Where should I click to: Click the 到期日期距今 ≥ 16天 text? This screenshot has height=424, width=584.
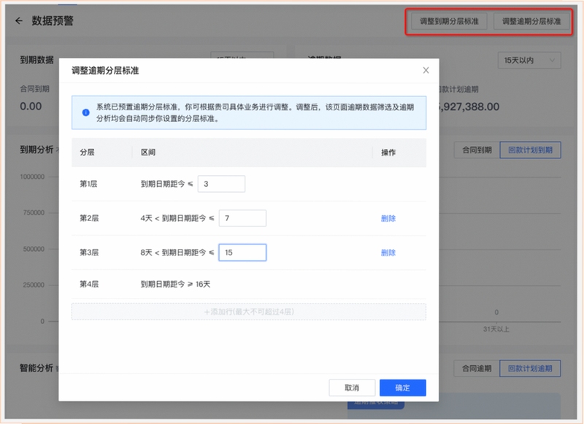coord(175,285)
